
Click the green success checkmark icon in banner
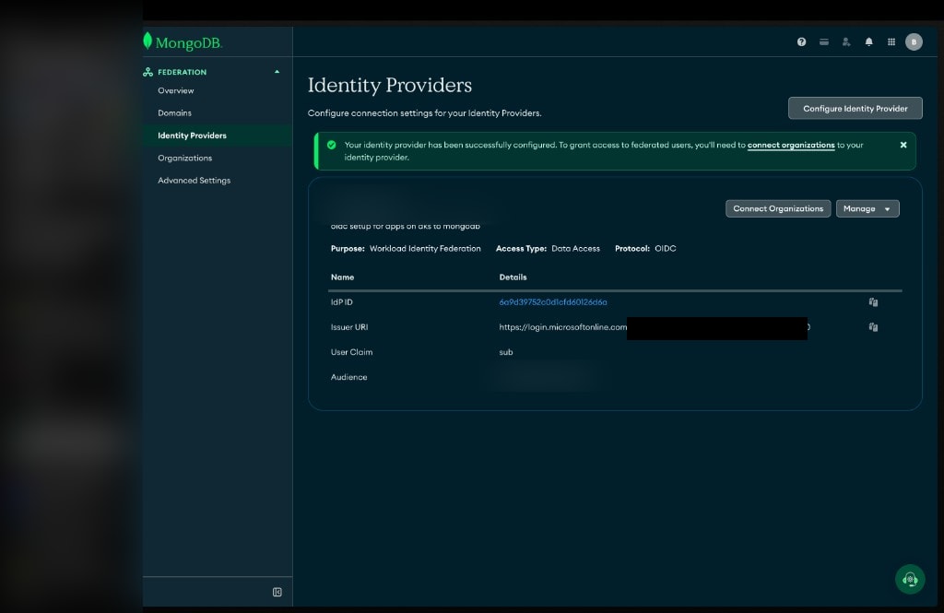[331, 145]
